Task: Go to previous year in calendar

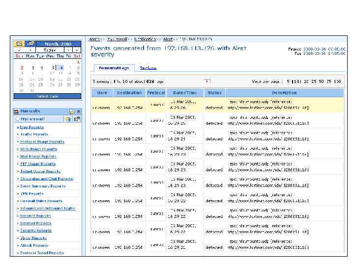Action: tap(19, 50)
